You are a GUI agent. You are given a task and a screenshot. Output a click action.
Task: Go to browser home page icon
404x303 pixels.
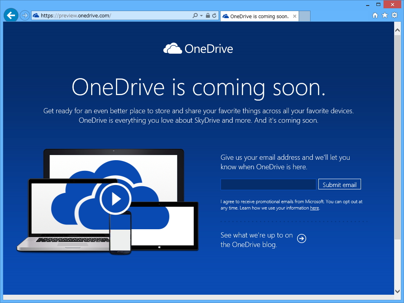374,15
